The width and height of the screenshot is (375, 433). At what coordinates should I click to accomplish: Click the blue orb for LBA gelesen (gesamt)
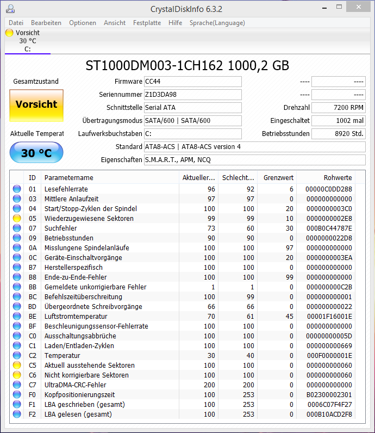tap(17, 414)
